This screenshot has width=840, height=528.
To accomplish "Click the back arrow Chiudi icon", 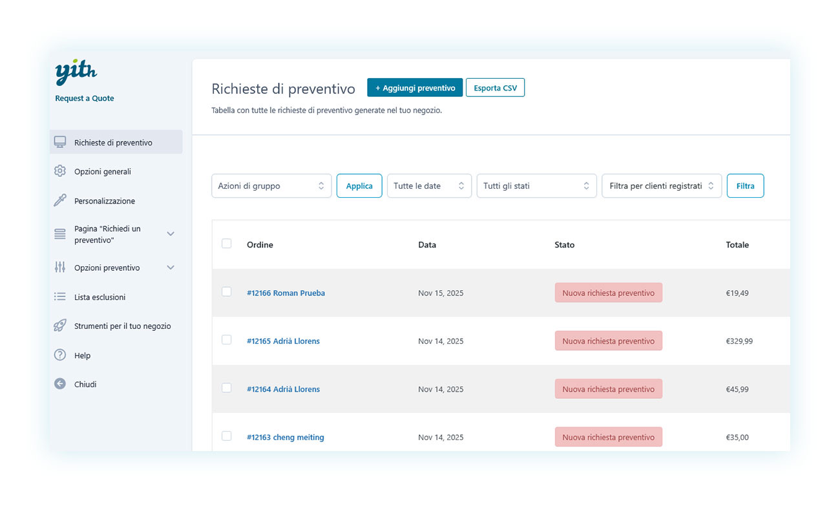I will [60, 384].
